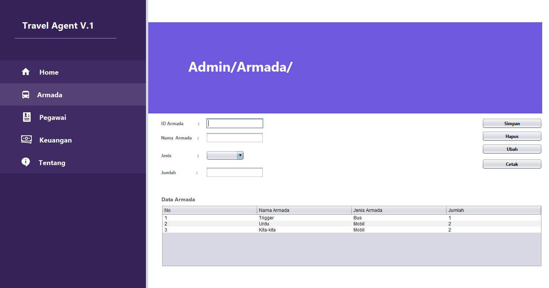
Task: Expand the Jenis combo box
Action: 225,155
